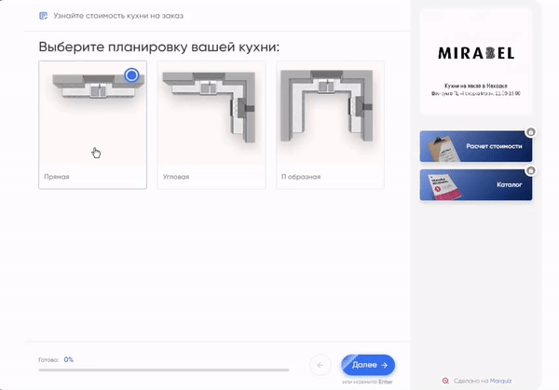Click the Marquiz logo icon at the bottom

(x=445, y=381)
